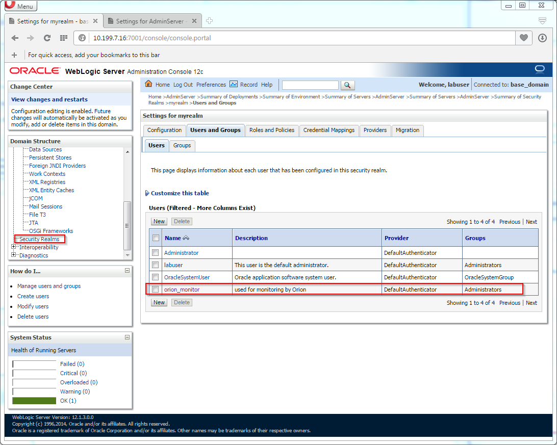557x445 pixels.
Task: Close the 'Settings for AdminServer' tab
Action: point(194,21)
